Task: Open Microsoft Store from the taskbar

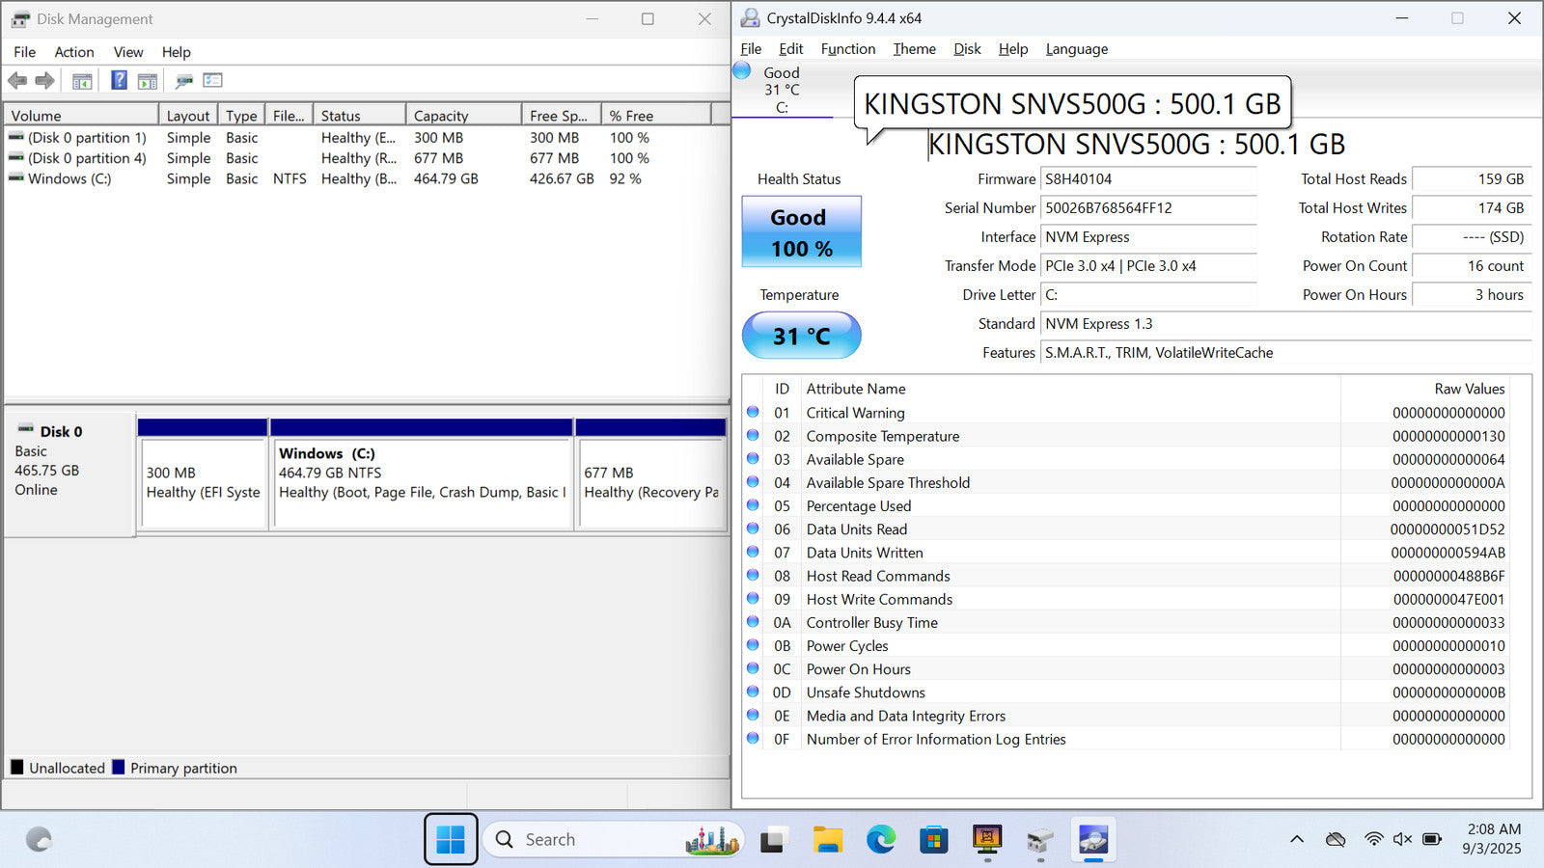Action: pos(933,840)
